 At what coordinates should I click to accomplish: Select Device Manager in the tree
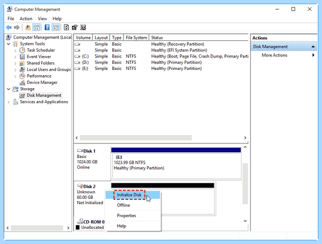coord(42,83)
